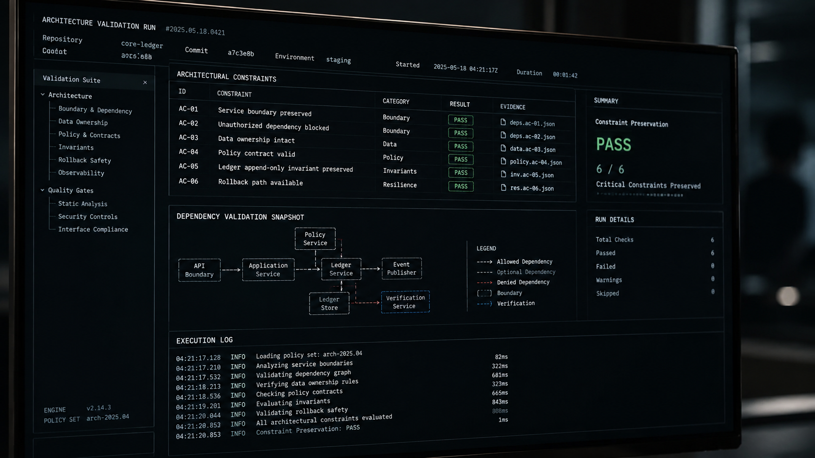Select Data Ownership in the tree
The height and width of the screenshot is (458, 815).
pyautogui.click(x=83, y=122)
